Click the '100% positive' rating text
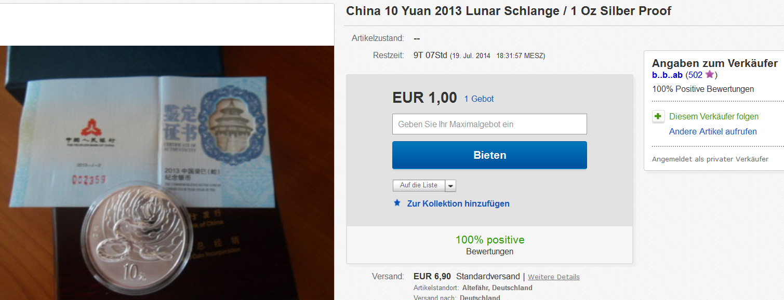 click(490, 240)
